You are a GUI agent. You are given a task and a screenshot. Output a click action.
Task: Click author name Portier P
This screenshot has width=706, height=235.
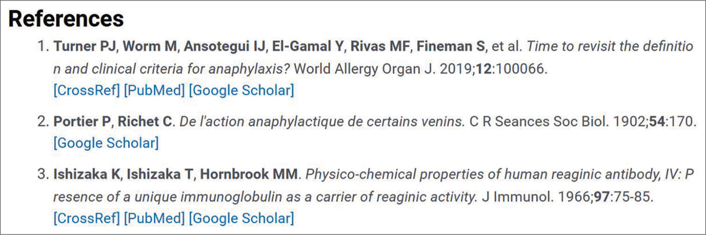click(82, 122)
